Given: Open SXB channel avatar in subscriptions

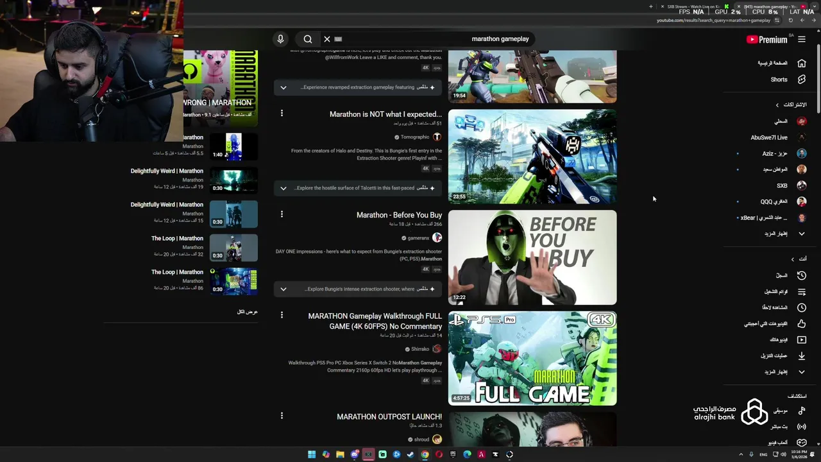Looking at the screenshot, I should (802, 185).
